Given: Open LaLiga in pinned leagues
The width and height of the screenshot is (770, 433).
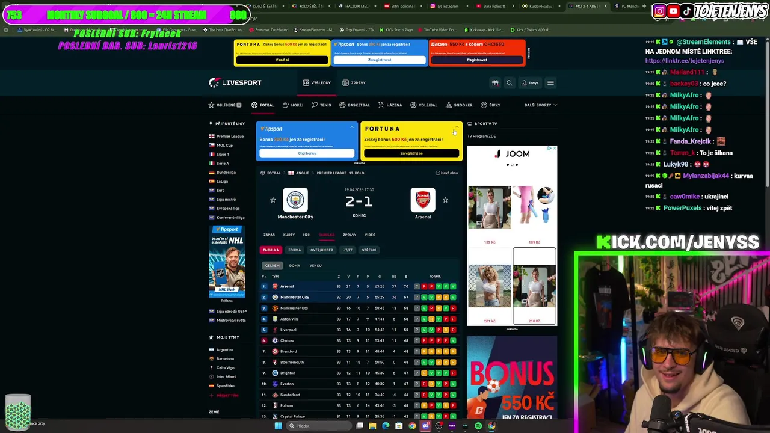Looking at the screenshot, I should pyautogui.click(x=219, y=182).
